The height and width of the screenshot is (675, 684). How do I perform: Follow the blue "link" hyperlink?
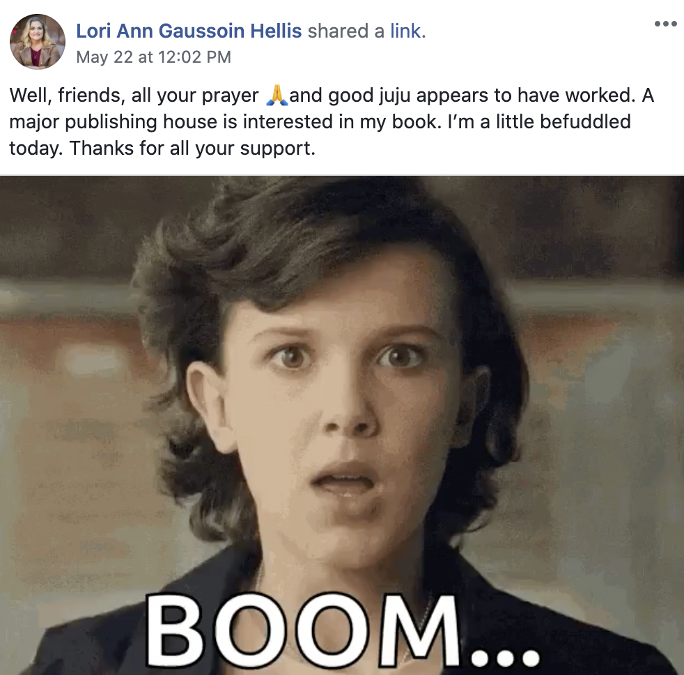(x=405, y=31)
